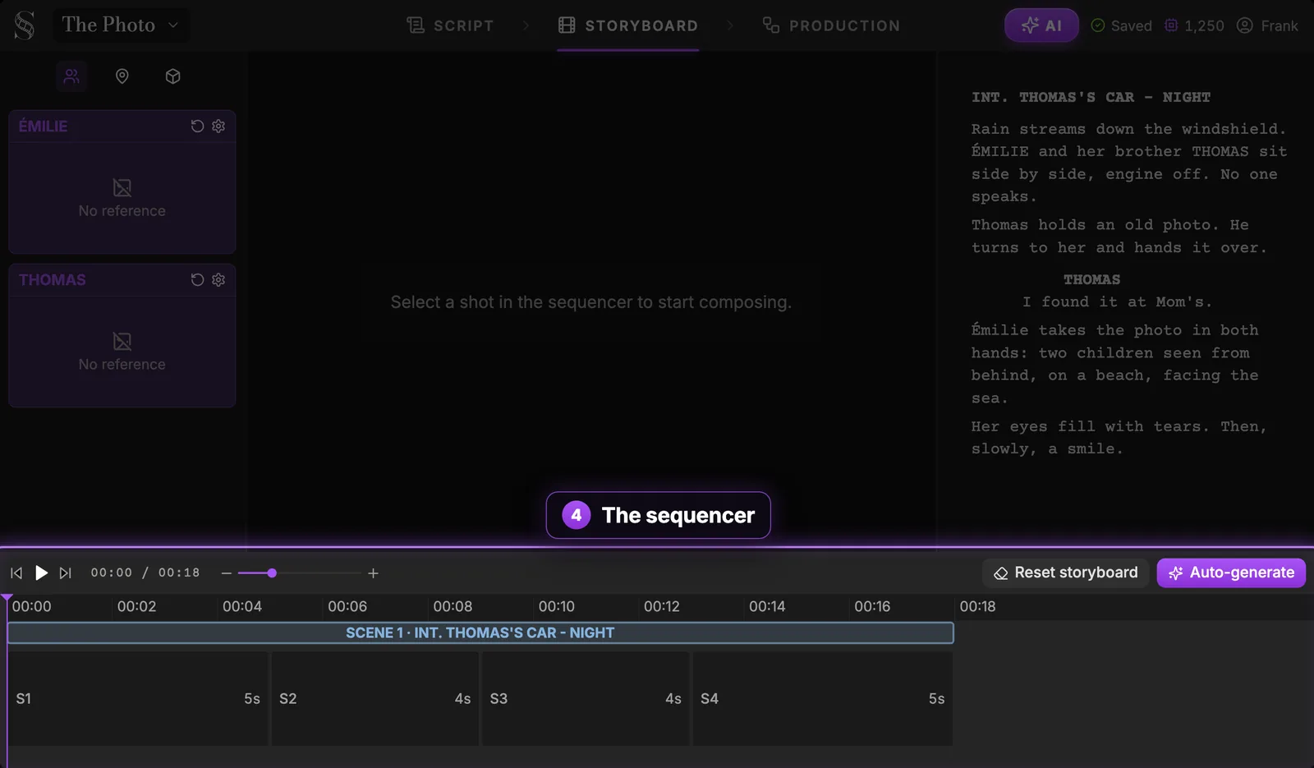Click the 00:00 / 00:18 timecode display
This screenshot has width=1314, height=768.
pyautogui.click(x=145, y=573)
